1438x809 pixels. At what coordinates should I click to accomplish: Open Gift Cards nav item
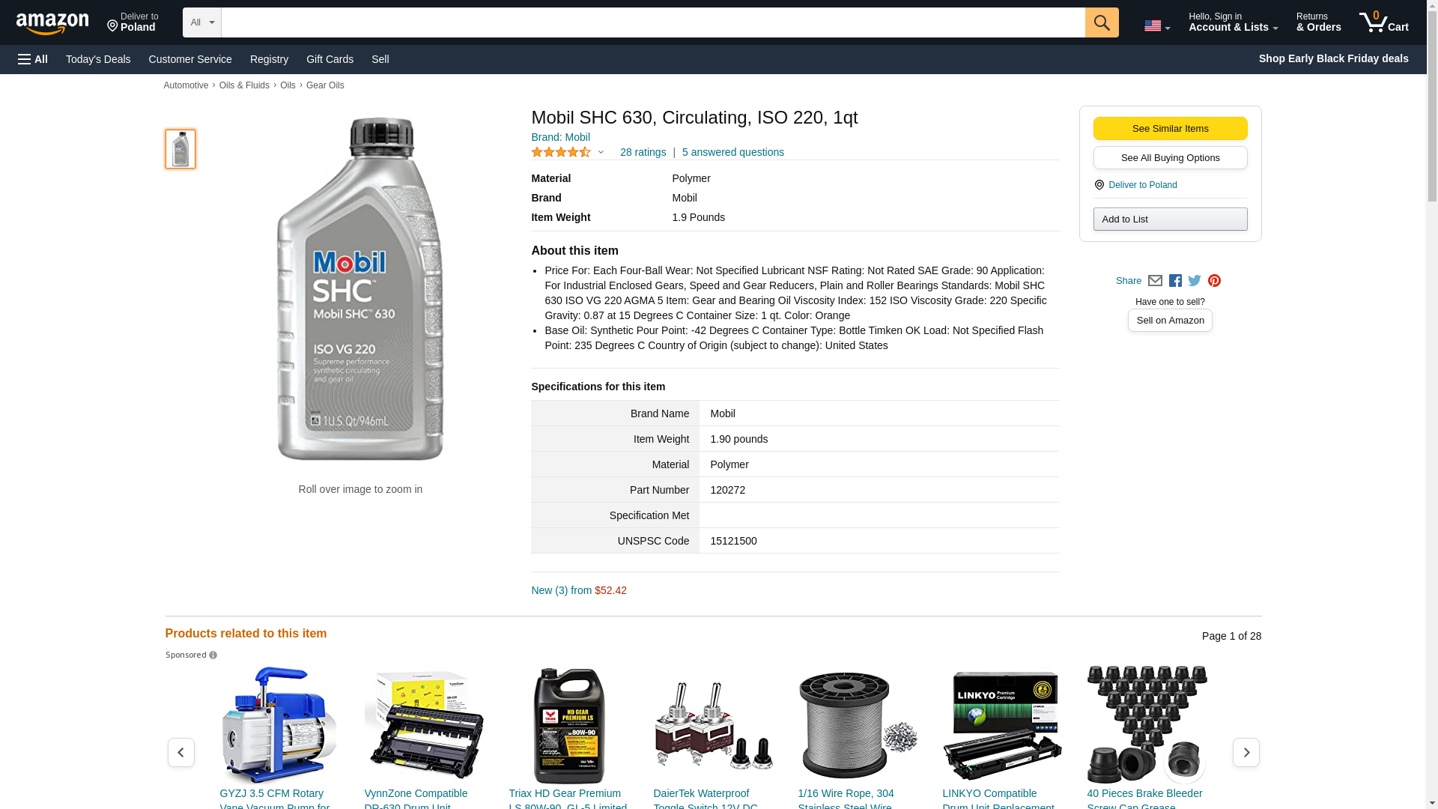coord(330,59)
